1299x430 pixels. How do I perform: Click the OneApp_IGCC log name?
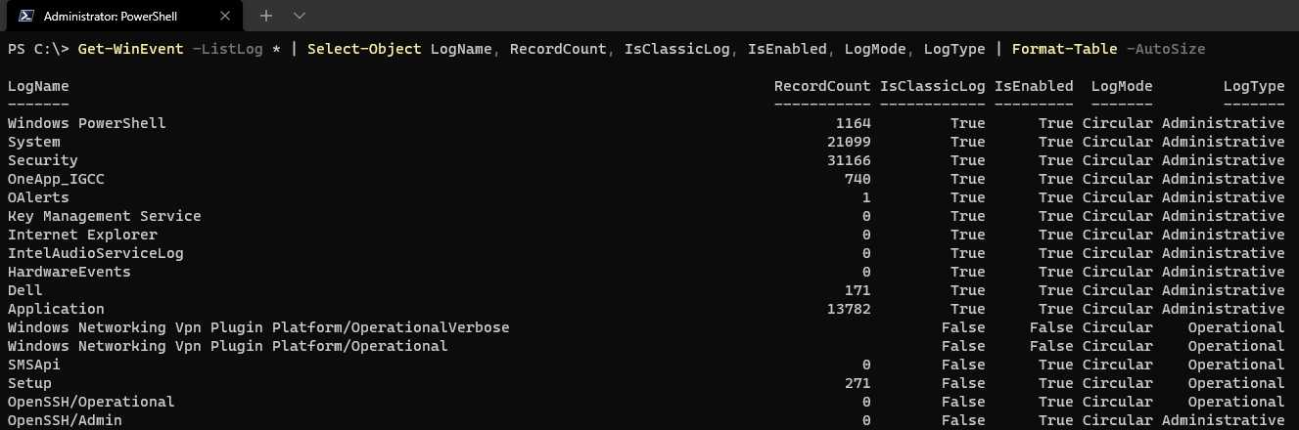(56, 179)
